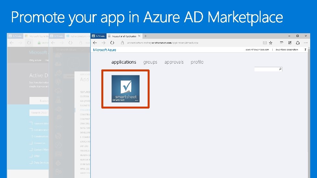
Task: Click forward arrow in the Active Directory window
Action: [62, 43]
